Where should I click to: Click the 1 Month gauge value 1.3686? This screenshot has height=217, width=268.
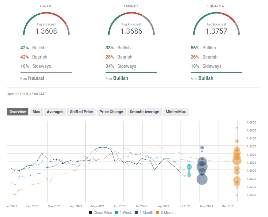[131, 31]
